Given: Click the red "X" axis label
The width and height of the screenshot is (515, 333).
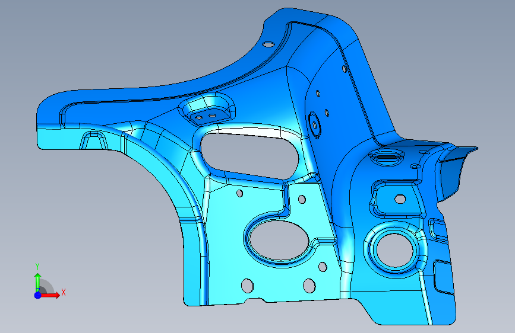Looking at the screenshot, I should (x=64, y=292).
